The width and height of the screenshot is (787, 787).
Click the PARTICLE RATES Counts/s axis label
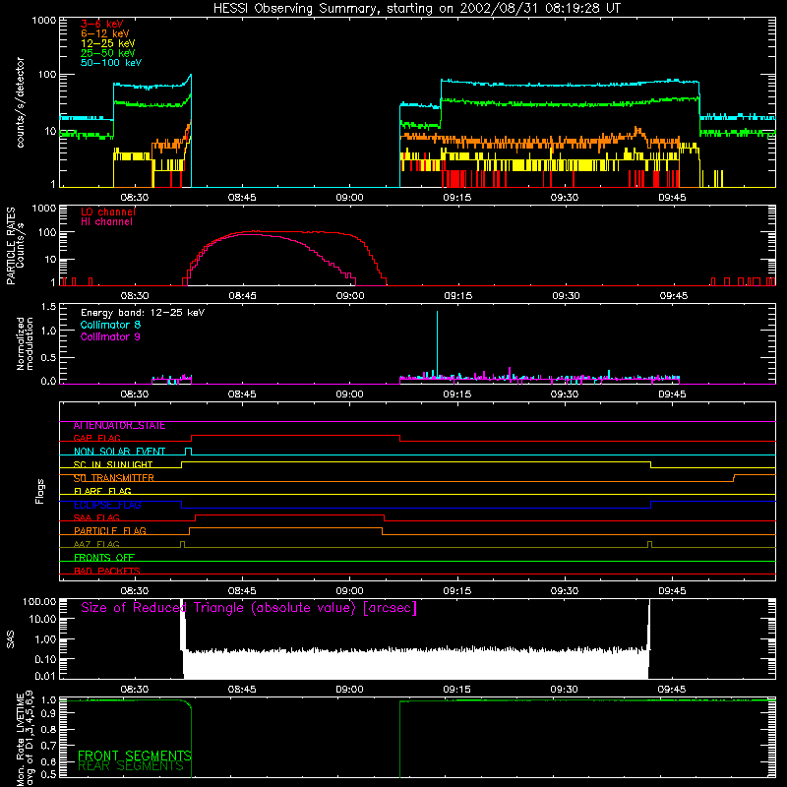pyautogui.click(x=15, y=246)
